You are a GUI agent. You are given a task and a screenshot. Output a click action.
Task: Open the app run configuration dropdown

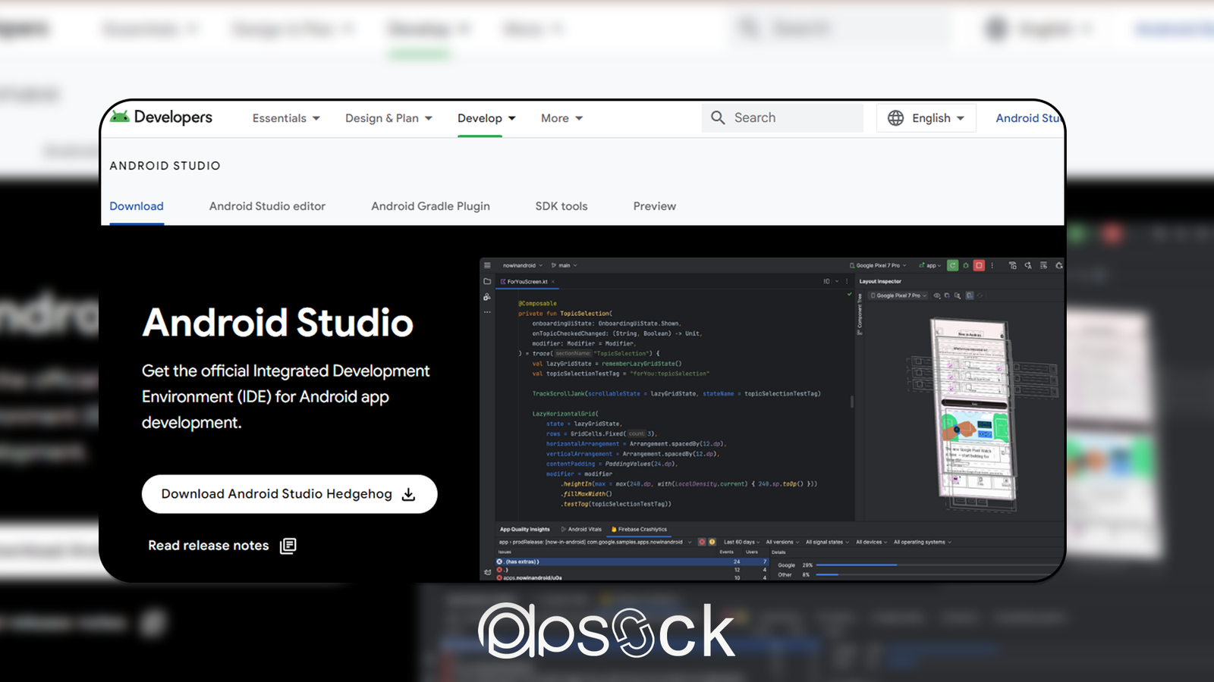929,265
